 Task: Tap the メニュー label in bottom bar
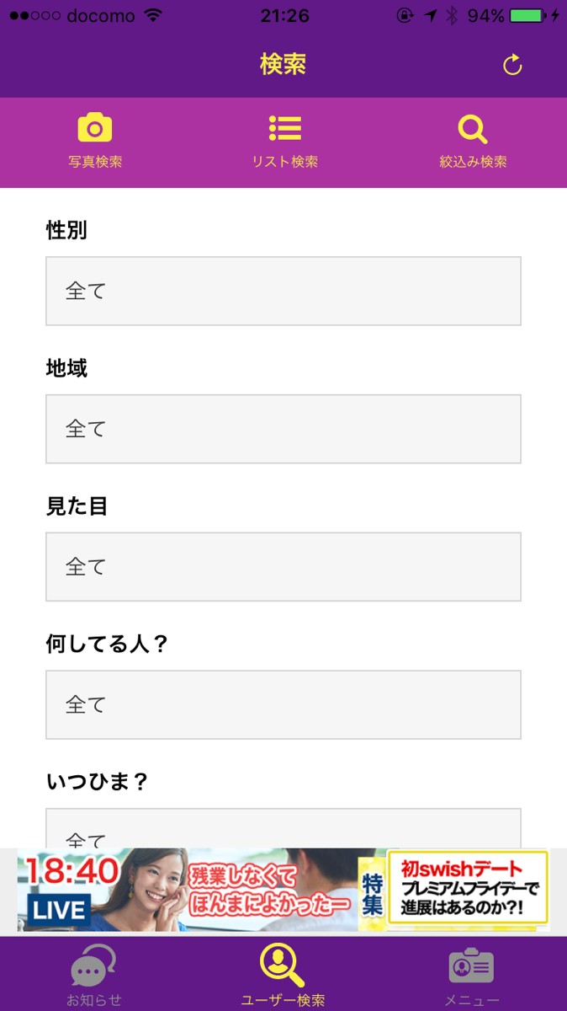472,1000
